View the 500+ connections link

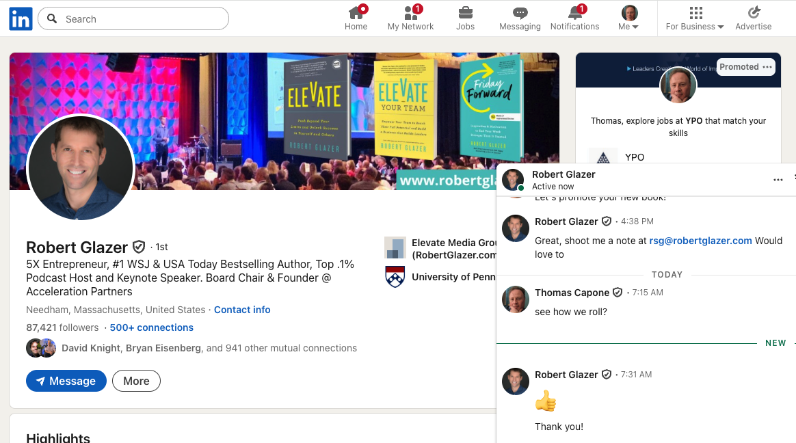(x=151, y=327)
